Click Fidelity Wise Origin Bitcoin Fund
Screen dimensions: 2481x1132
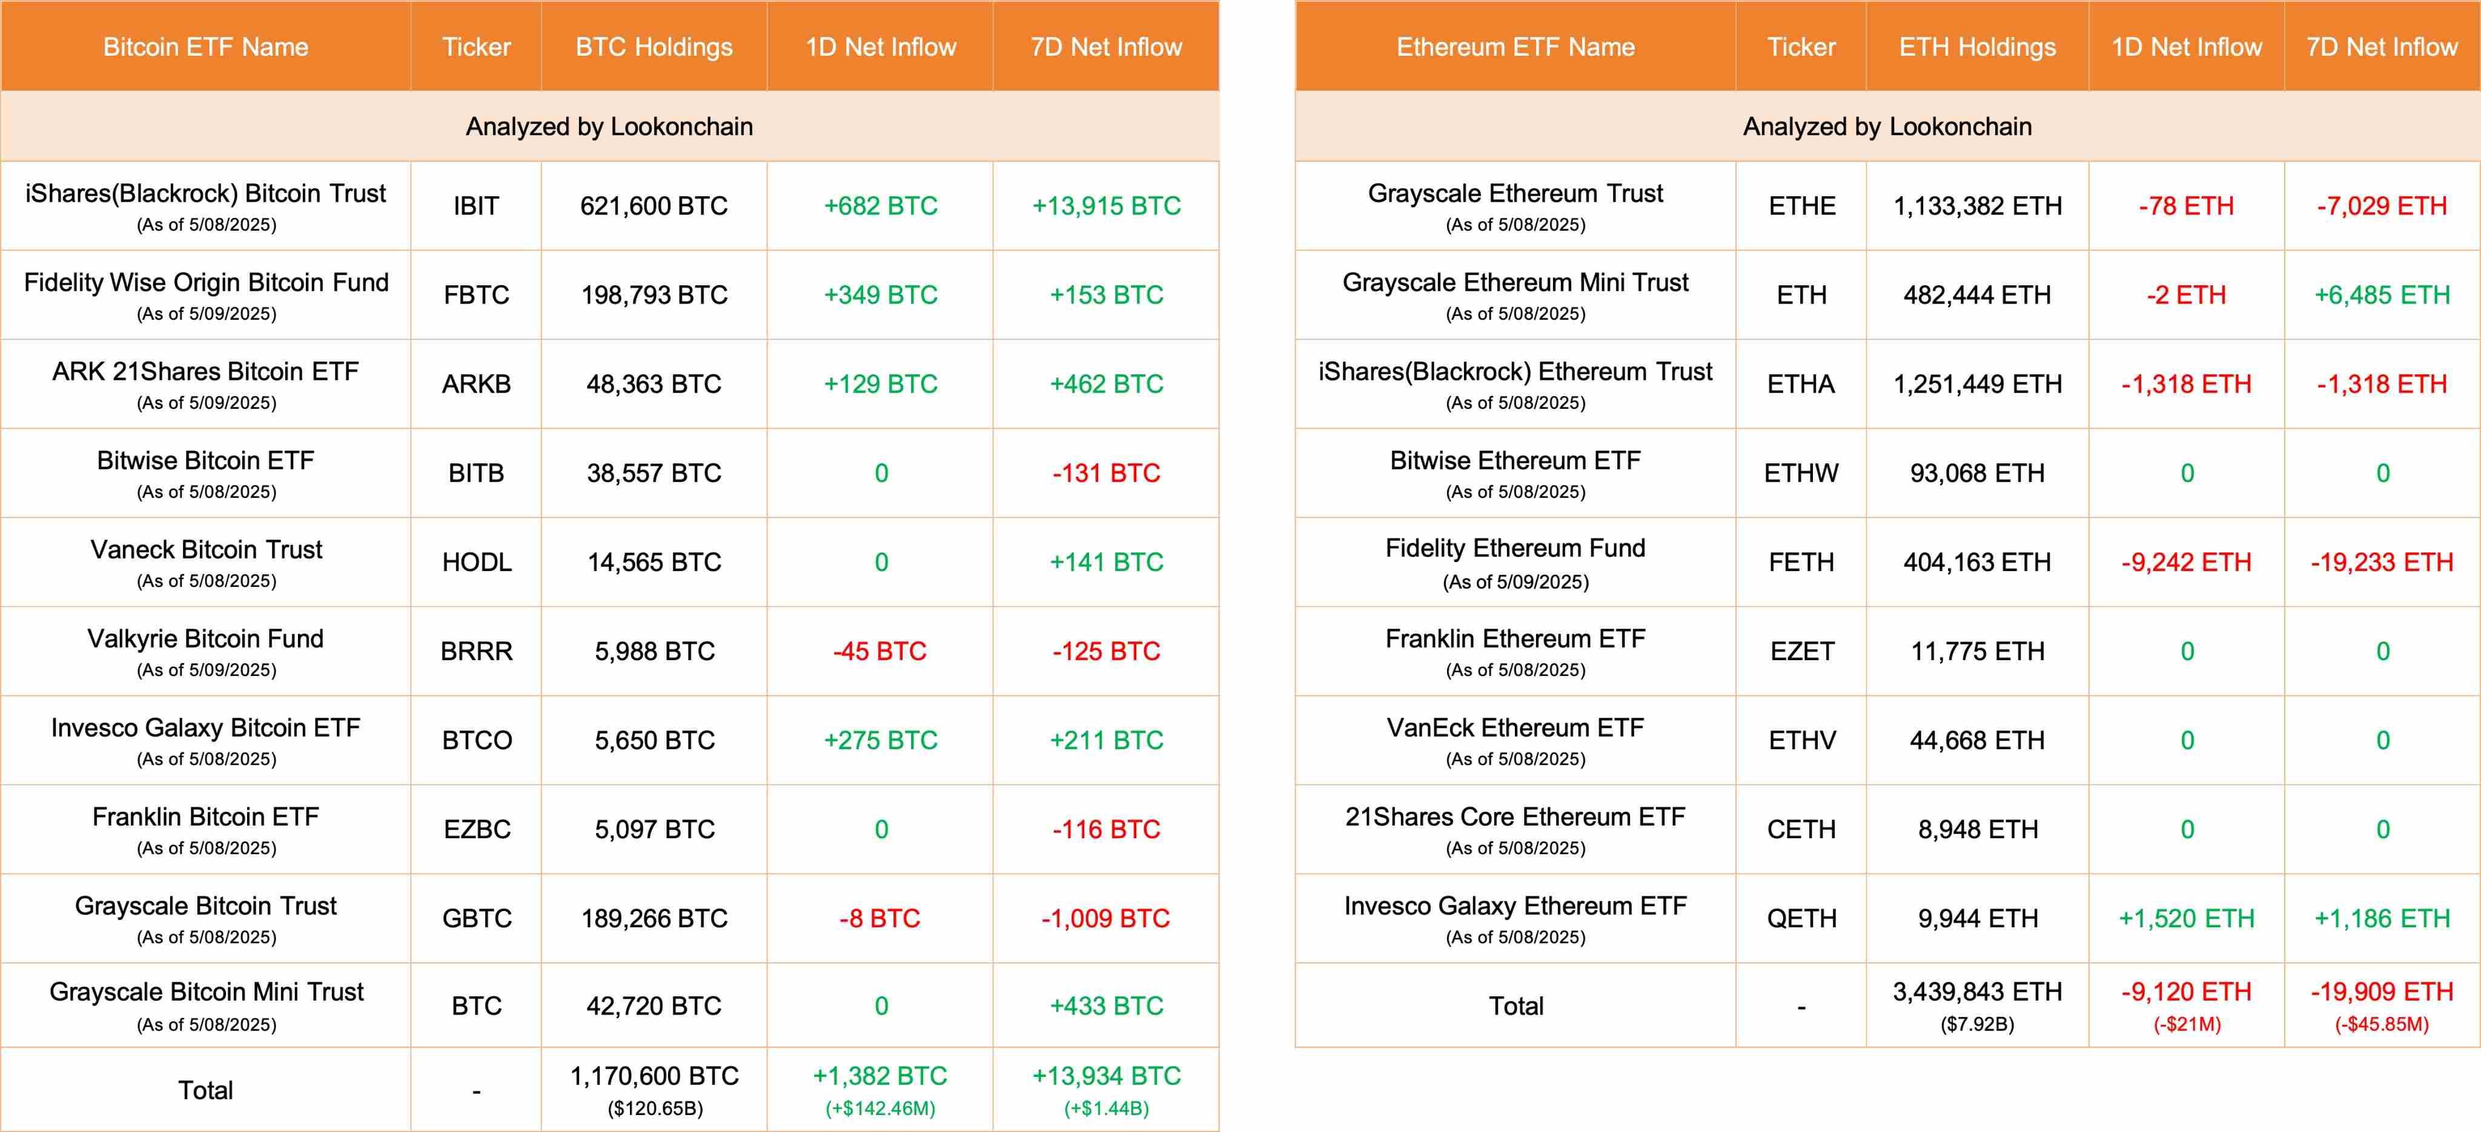click(206, 282)
